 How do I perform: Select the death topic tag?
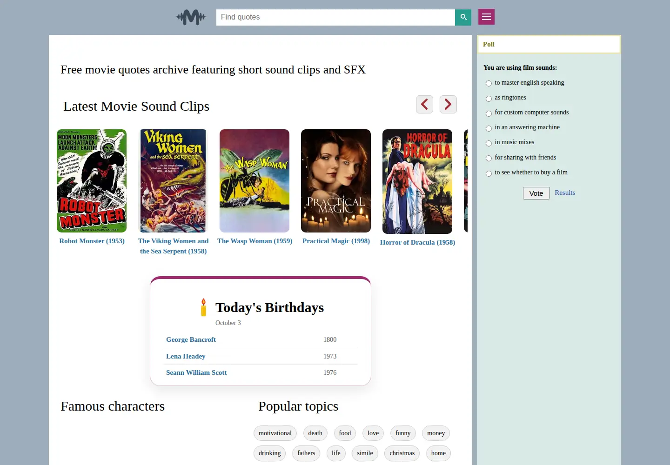pos(315,433)
